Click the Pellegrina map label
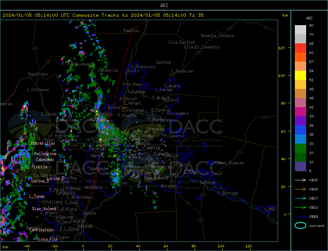The image size is (328, 251). pyautogui.click(x=45, y=154)
